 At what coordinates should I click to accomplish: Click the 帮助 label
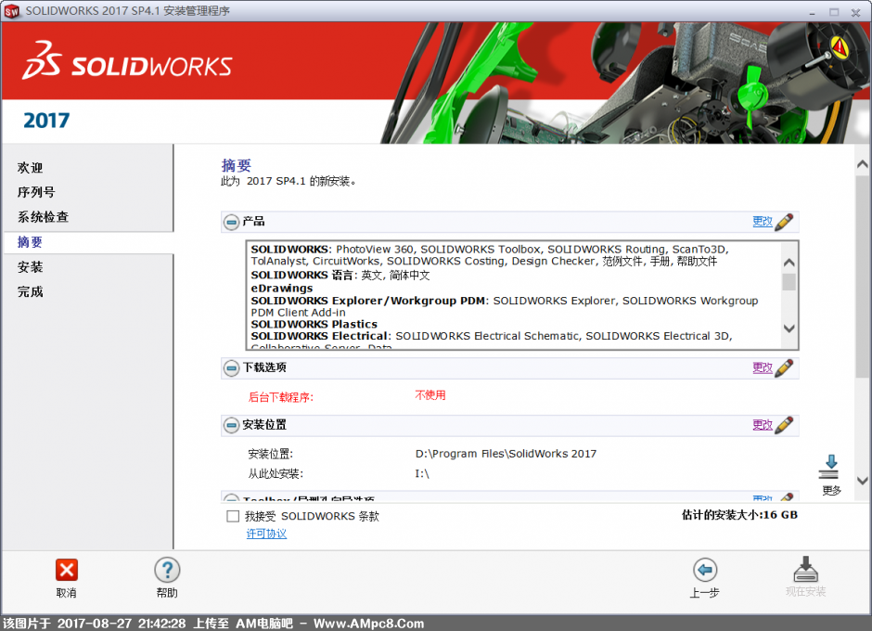pos(167,593)
